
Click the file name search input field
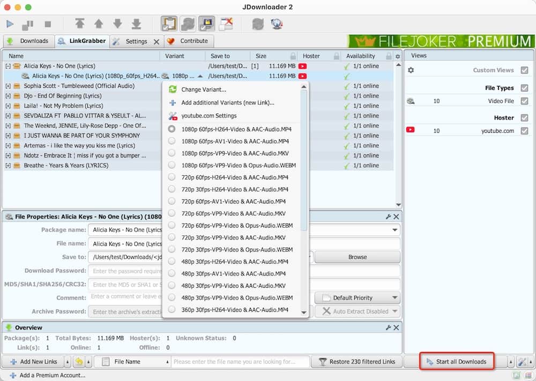pyautogui.click(x=241, y=362)
